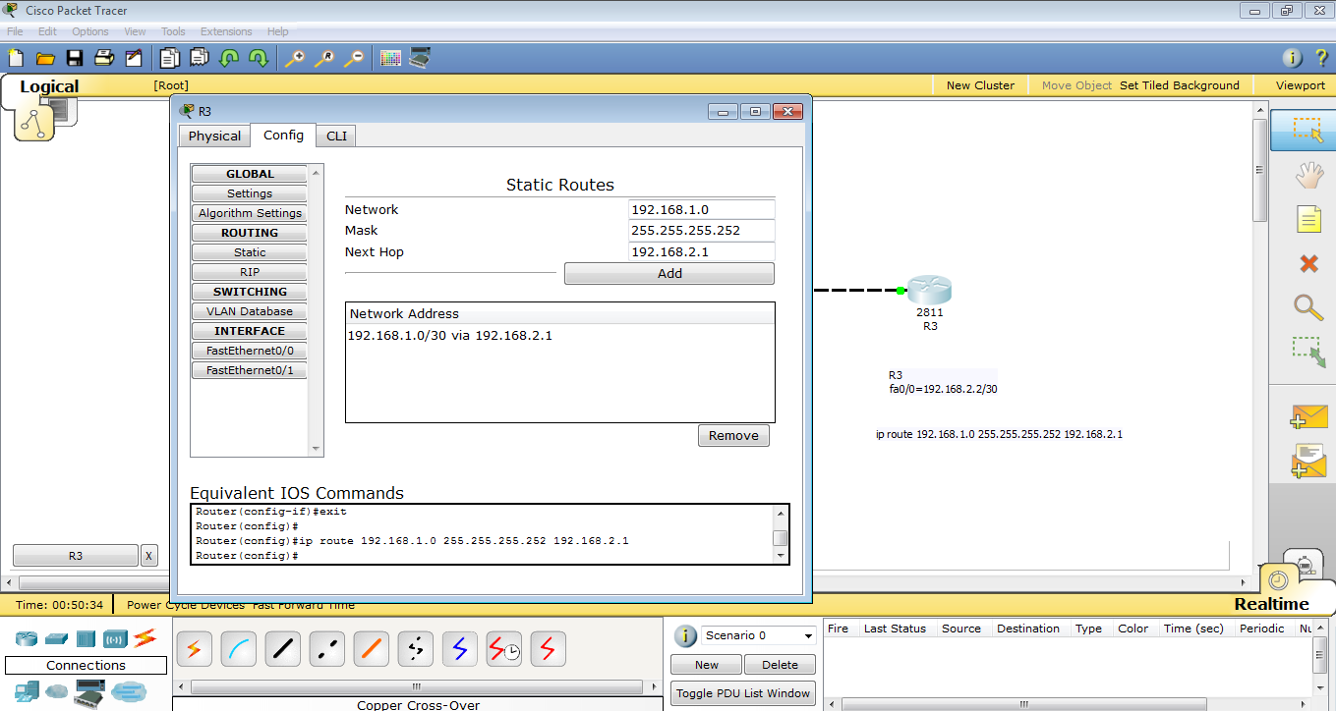
Task: Switch to the CLI tab of R3
Action: pyautogui.click(x=335, y=136)
